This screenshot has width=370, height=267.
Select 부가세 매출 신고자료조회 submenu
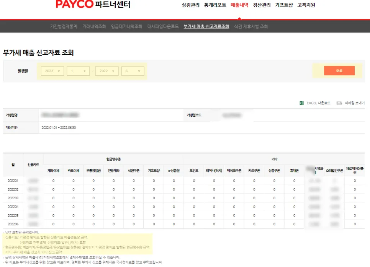point(206,26)
